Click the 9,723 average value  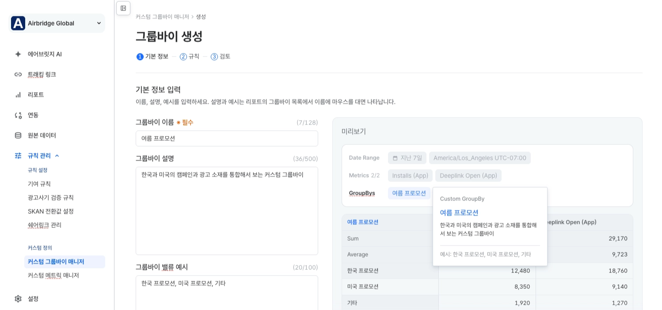pyautogui.click(x=620, y=254)
